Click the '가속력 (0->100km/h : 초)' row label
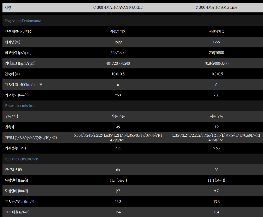This screenshot has height=217, width=263. pyautogui.click(x=24, y=85)
